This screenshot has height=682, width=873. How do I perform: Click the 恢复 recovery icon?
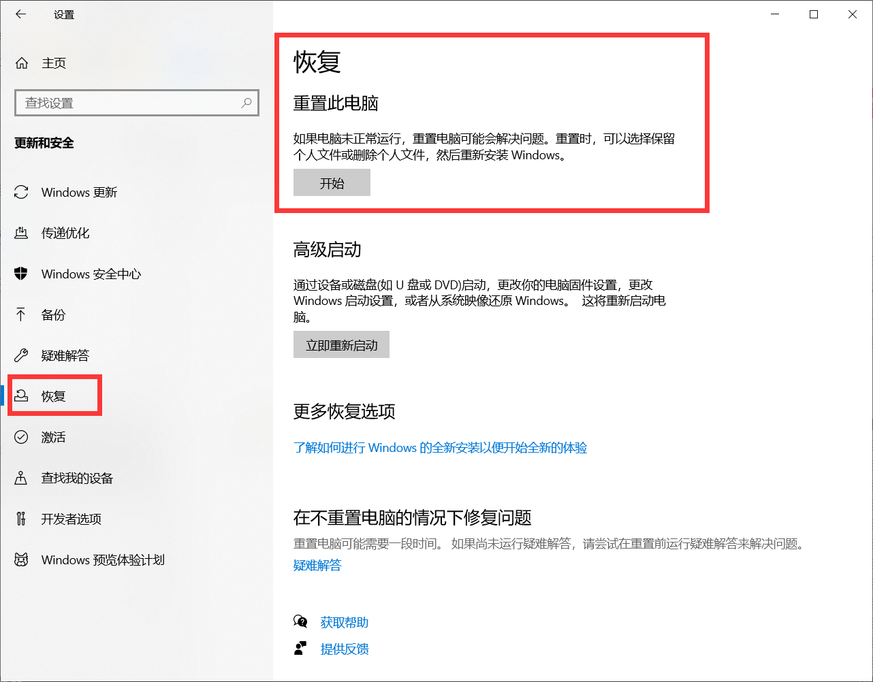pos(21,396)
